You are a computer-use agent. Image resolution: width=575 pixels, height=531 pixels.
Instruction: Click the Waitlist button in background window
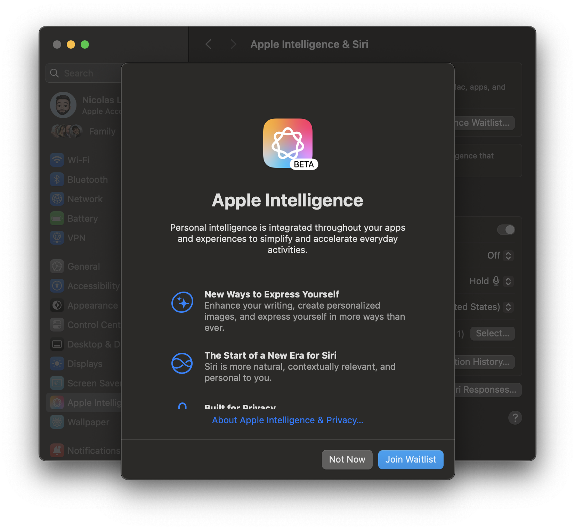point(485,123)
